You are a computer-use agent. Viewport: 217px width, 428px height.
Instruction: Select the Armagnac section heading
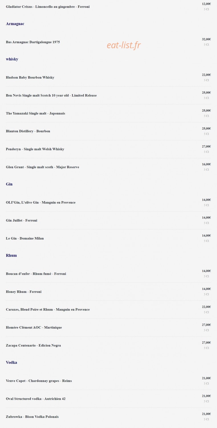[15, 24]
